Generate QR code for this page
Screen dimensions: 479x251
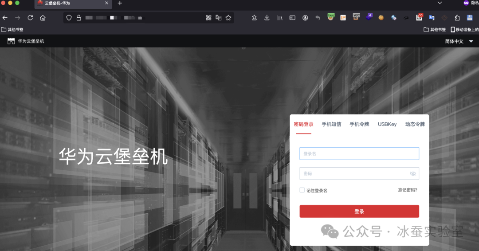pyautogui.click(x=208, y=18)
